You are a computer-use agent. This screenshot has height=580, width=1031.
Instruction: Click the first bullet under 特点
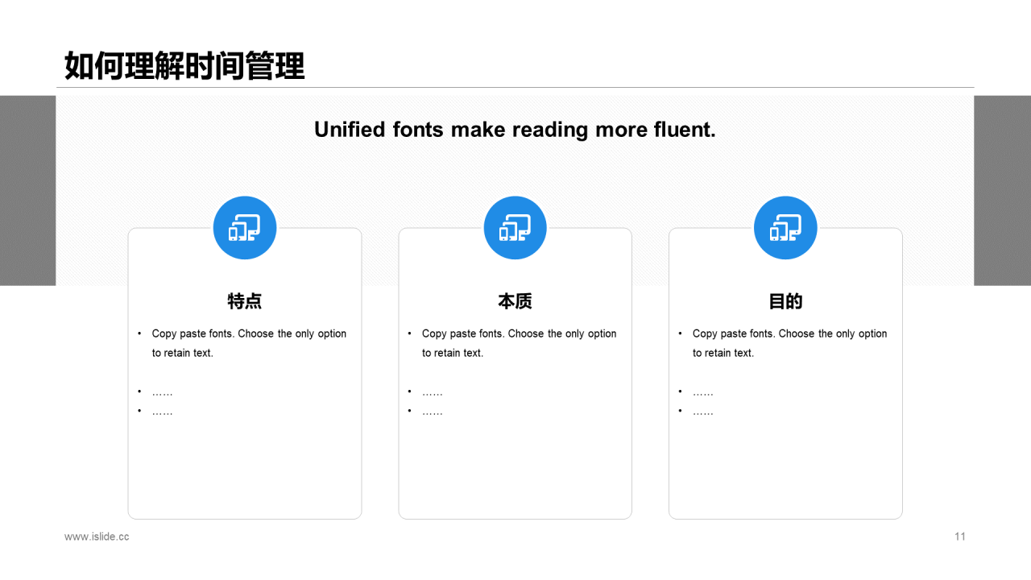pyautogui.click(x=248, y=342)
